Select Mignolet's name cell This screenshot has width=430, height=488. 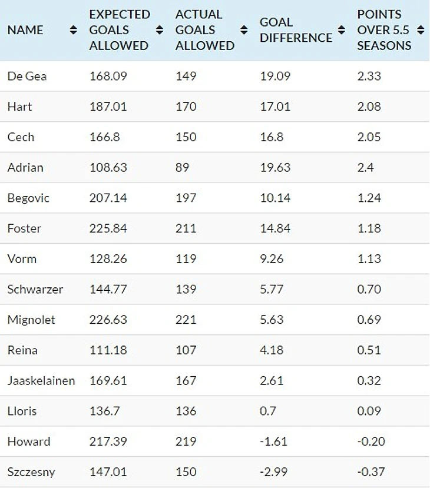tap(31, 320)
